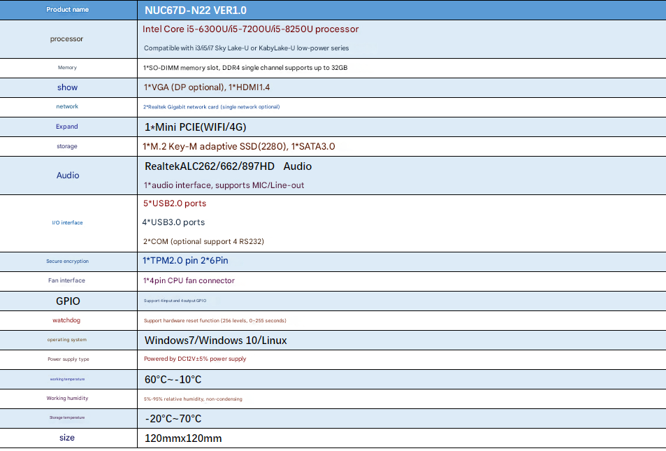Screen dimensions: 666x451
Task: Click the 'Intel Core i5-6300U/i5-7200U/i5-8250U processor' text
Action: (251, 29)
